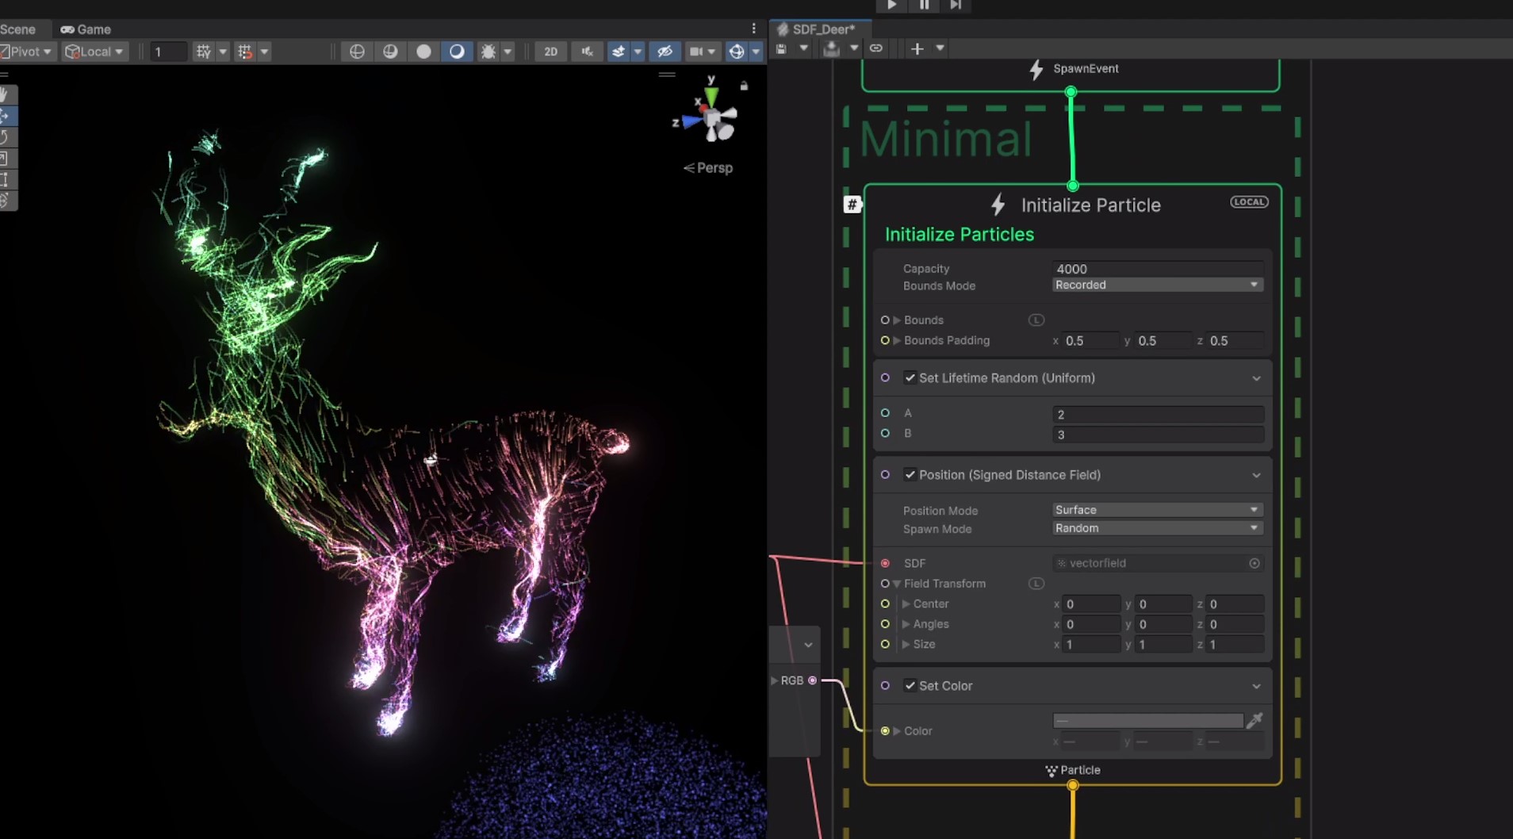Viewport: 1513px width, 839px height.
Task: Step one frame forward
Action: pos(956,6)
